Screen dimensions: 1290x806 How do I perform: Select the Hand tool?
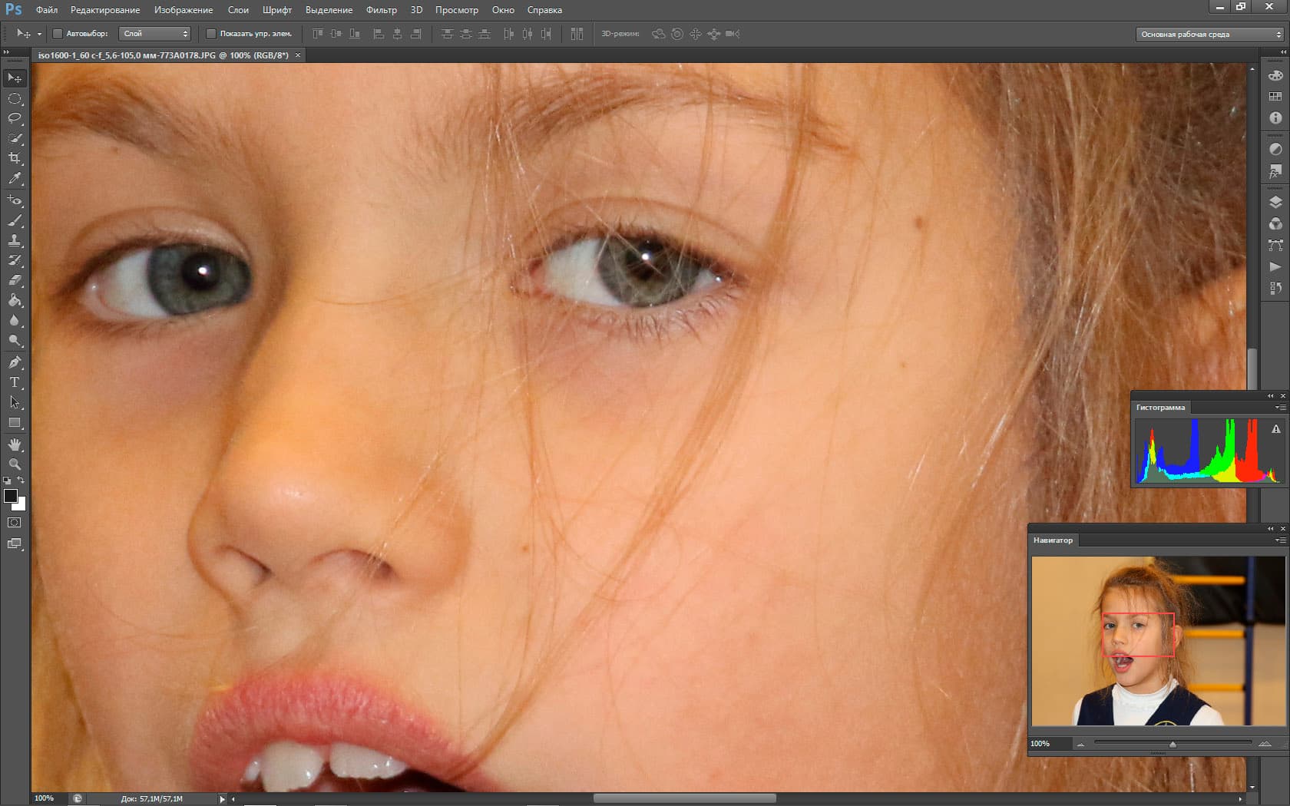point(15,444)
